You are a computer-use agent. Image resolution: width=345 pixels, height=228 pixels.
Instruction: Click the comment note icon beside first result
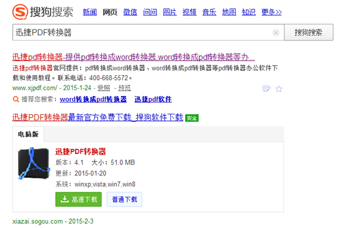266,89
